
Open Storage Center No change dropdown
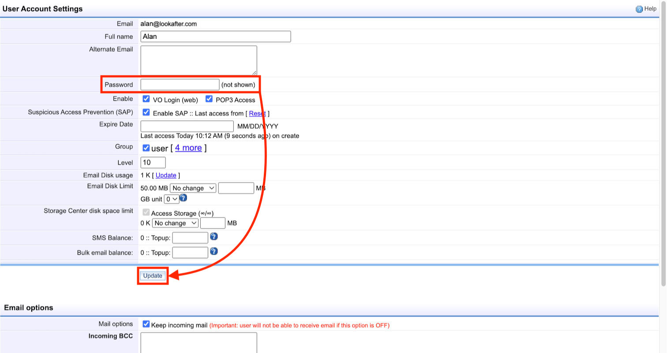tap(175, 223)
